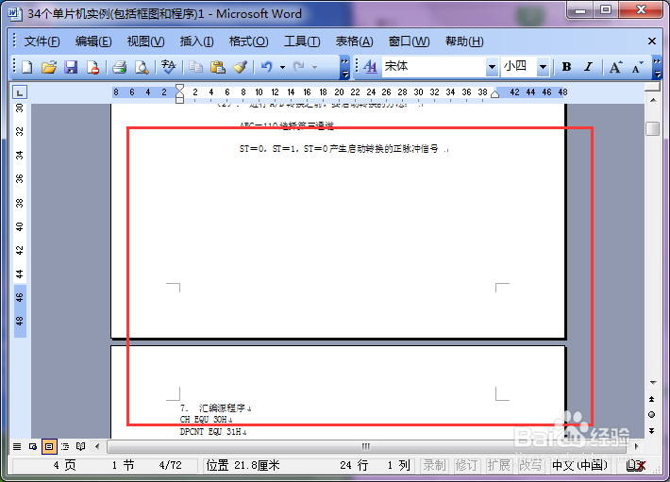Copy selection with copy icon
670x482 pixels.
[195, 67]
